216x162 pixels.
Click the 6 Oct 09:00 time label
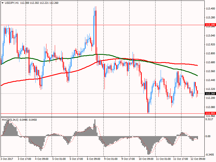pyautogui.click(x=94, y=159)
